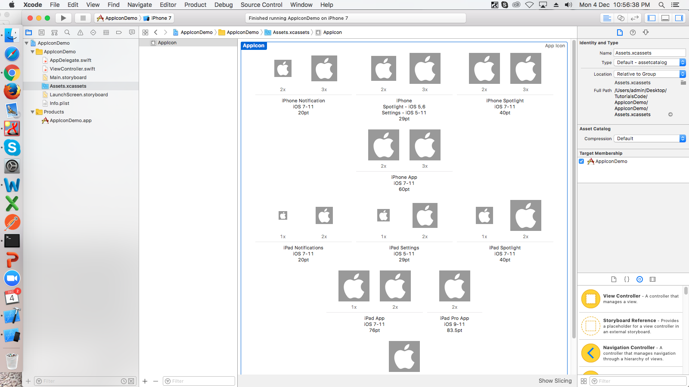Toggle source-controlled files filter in navigator
Image resolution: width=689 pixels, height=387 pixels.
click(131, 381)
